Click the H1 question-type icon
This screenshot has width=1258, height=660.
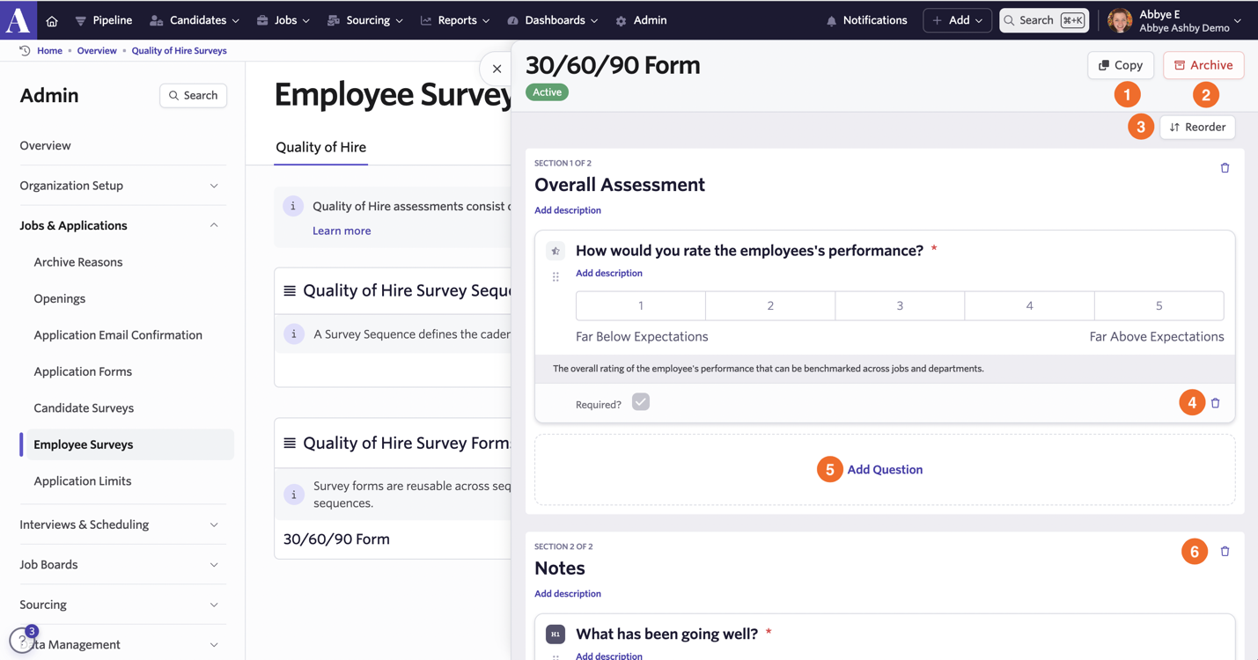coord(555,634)
